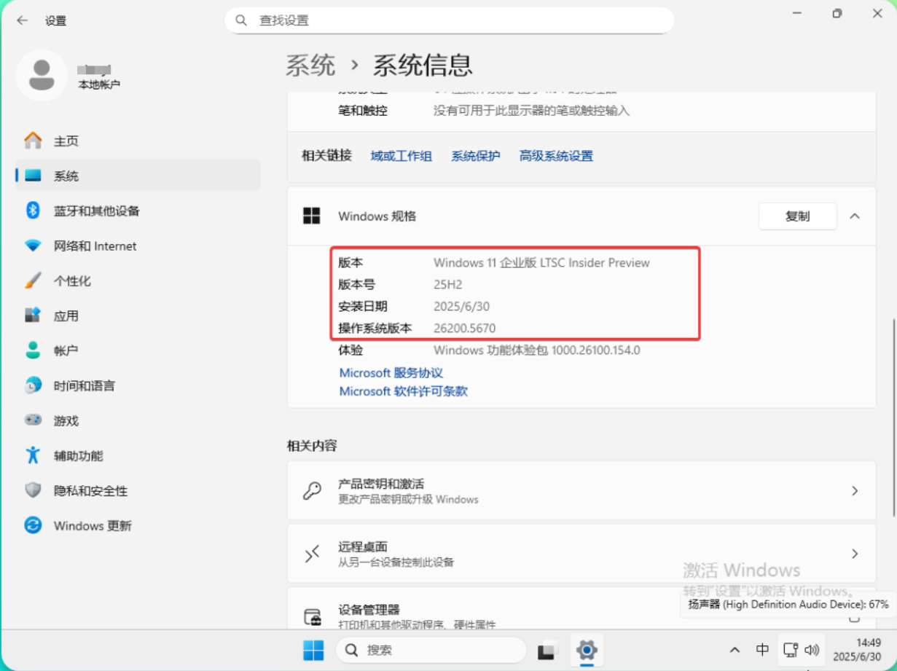Click the Windows 功能体验包 1000.26100.154.0 text
This screenshot has width=897, height=671.
click(537, 350)
